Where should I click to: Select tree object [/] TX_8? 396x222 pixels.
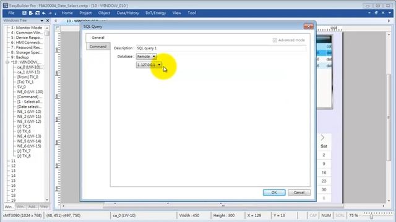[24, 156]
